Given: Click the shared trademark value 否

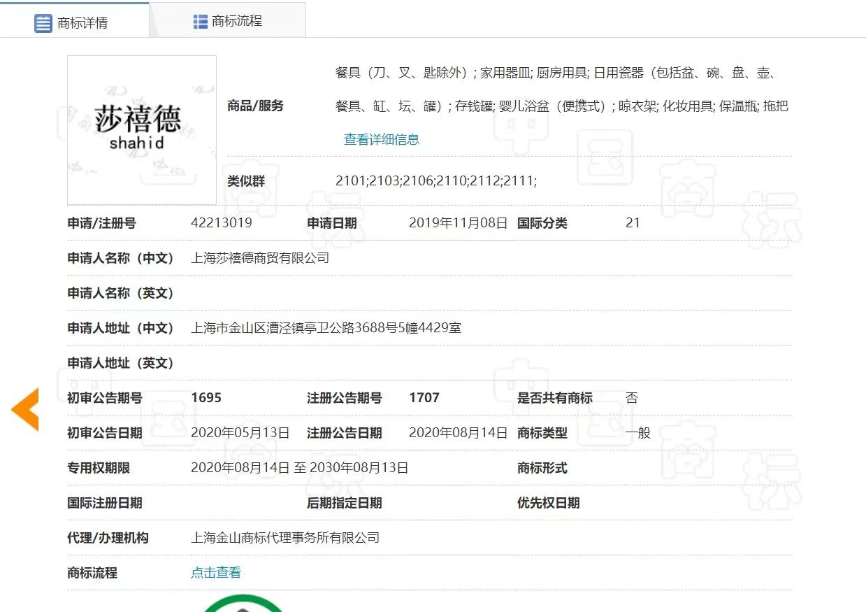Looking at the screenshot, I should (632, 398).
